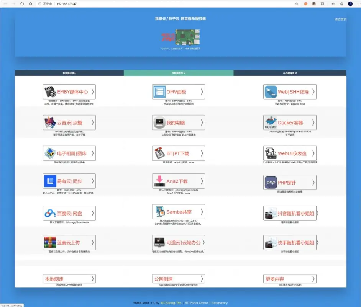Image resolution: width=361 pixels, height=307 pixels.
Task: Bookmark page with the star icon
Action: pos(297,4)
